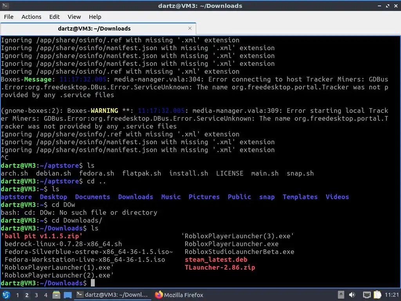
Task: Click the arch.sh filename
Action: [x=14, y=173]
